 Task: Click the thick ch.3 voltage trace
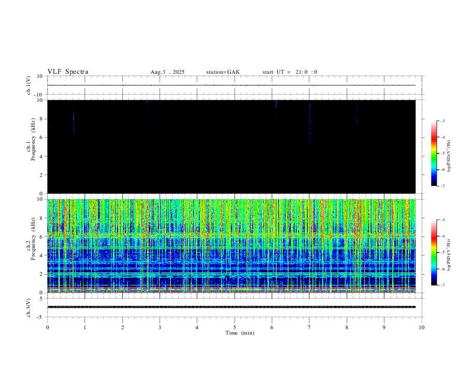pos(232,307)
